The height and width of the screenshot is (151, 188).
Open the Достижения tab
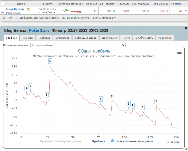click(x=110, y=38)
